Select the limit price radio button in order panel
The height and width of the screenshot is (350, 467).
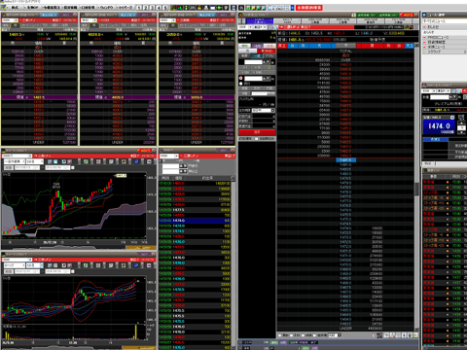click(241, 79)
